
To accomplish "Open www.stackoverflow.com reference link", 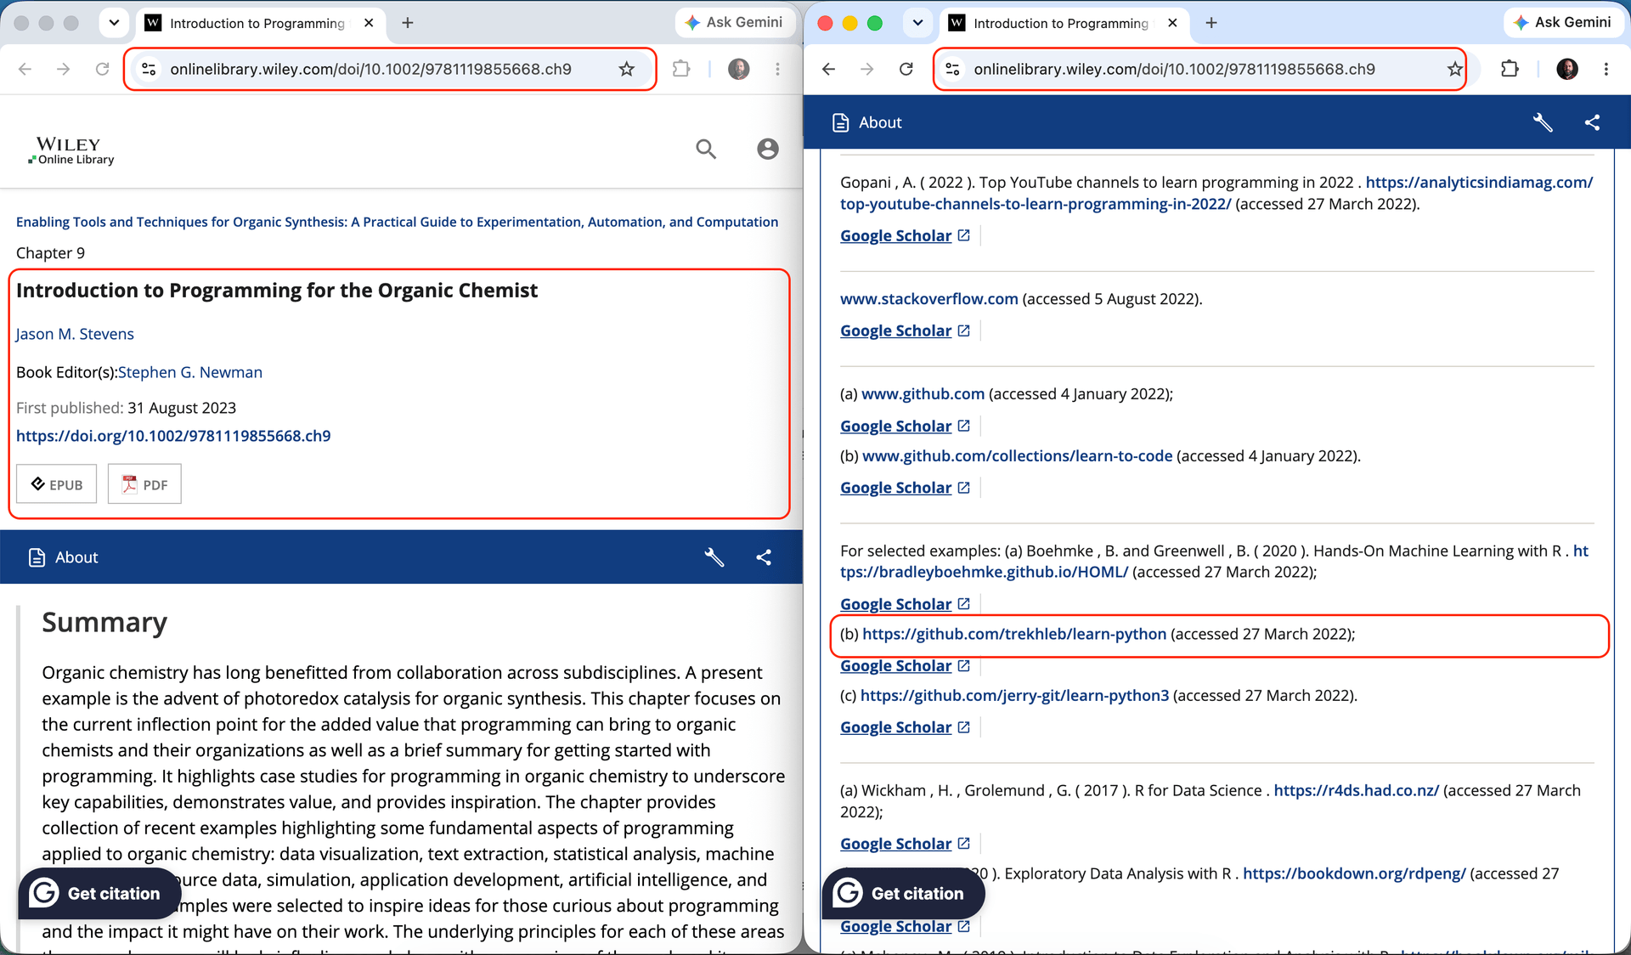I will tap(929, 299).
